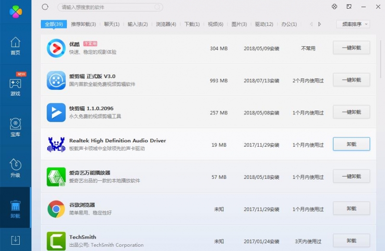Click the 993 MB size value

pos(219,80)
